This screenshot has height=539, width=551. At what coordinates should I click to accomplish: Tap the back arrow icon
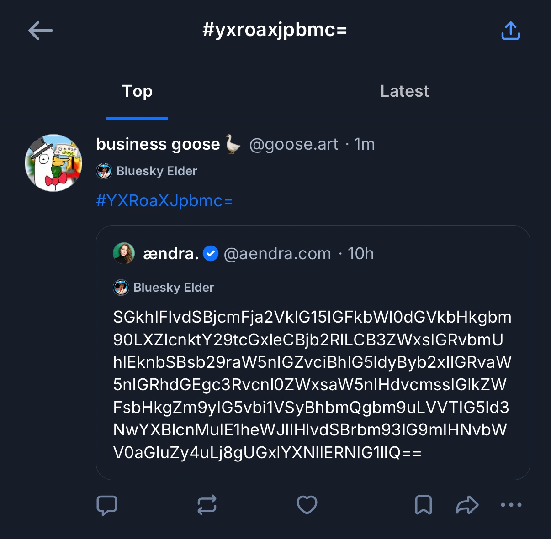[41, 31]
